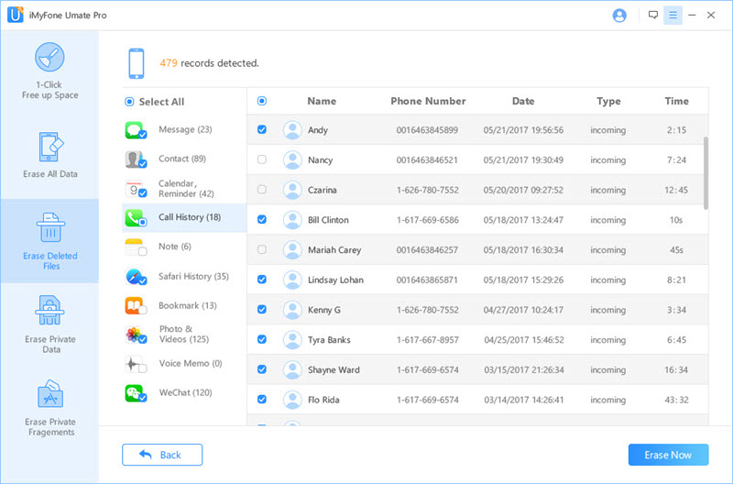The image size is (733, 484).
Task: Check the Czarina call record
Action: (262, 190)
